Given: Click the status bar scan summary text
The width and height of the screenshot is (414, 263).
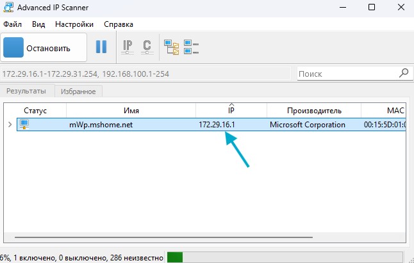Looking at the screenshot, I should [x=82, y=257].
